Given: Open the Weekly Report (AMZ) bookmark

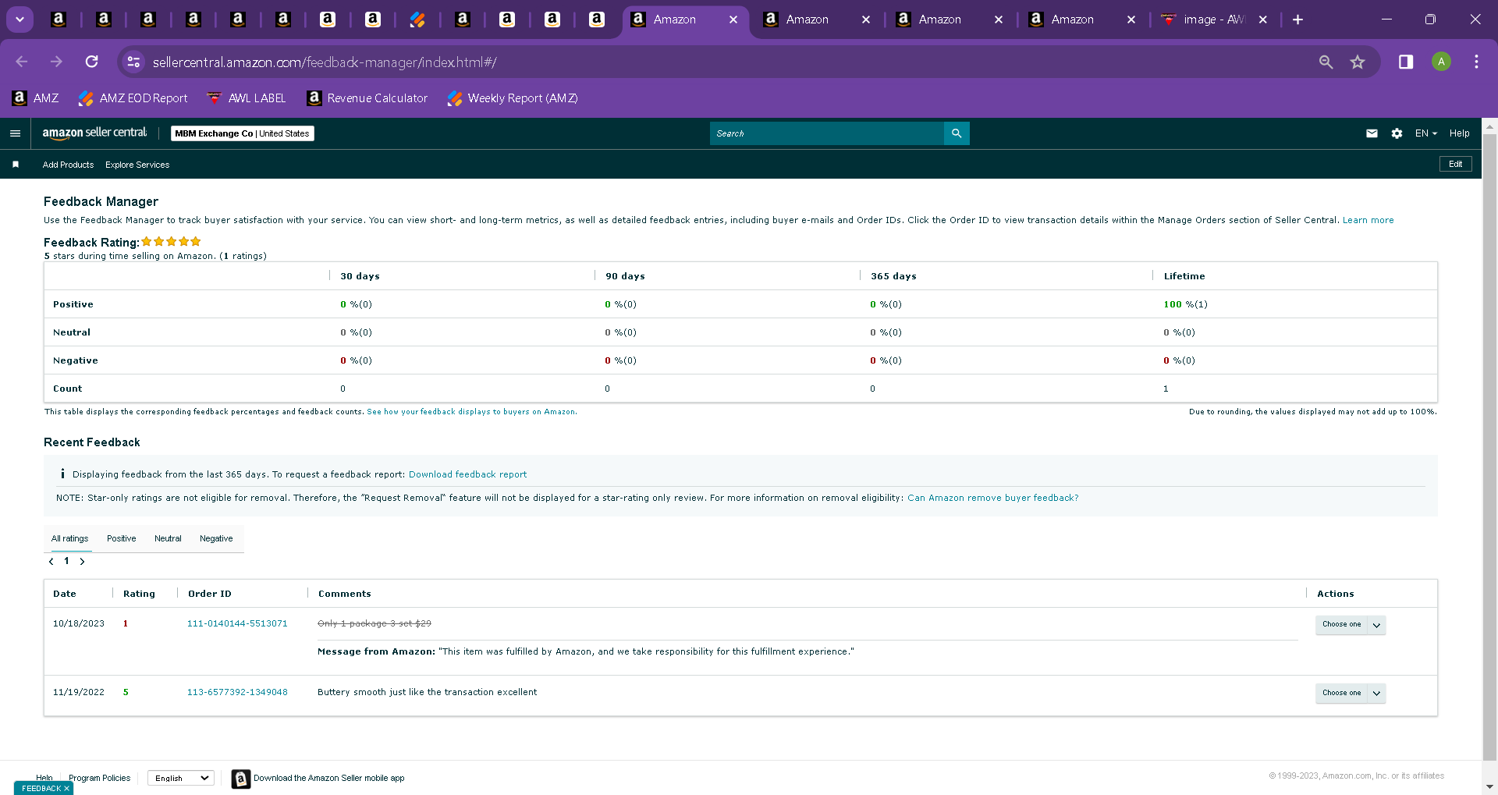Looking at the screenshot, I should [513, 98].
